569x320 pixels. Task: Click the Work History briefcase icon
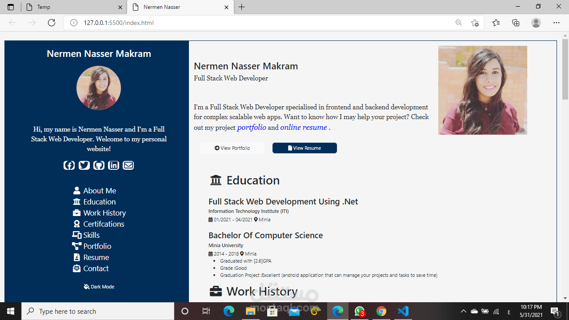[76, 212]
